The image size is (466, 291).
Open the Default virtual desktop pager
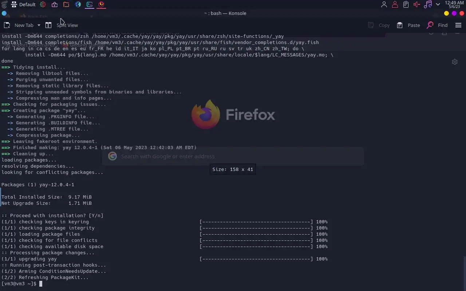[23, 4]
